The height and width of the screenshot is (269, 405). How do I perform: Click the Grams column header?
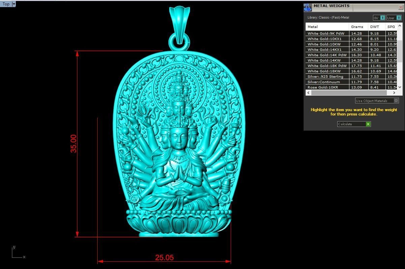[359, 27]
